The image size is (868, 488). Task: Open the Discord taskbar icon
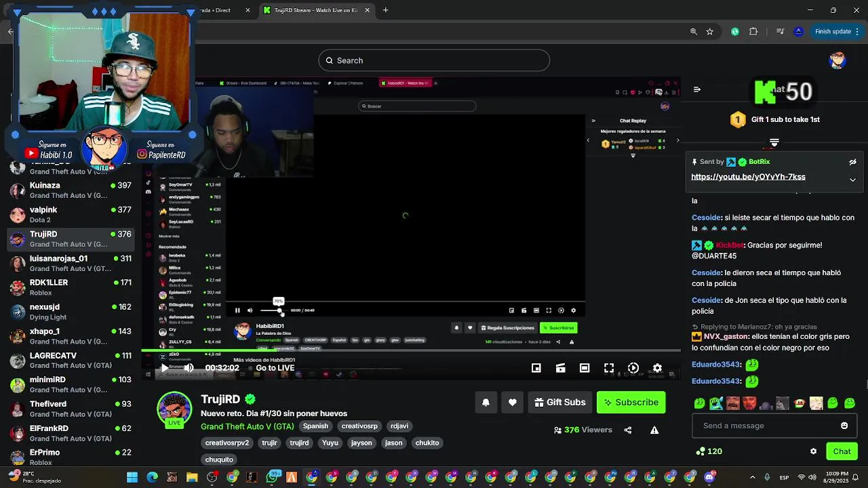pyautogui.click(x=709, y=477)
